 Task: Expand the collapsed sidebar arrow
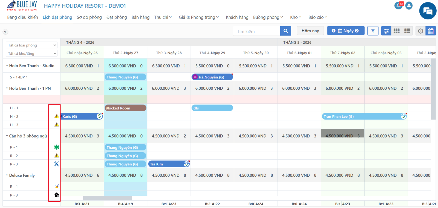tap(5, 32)
